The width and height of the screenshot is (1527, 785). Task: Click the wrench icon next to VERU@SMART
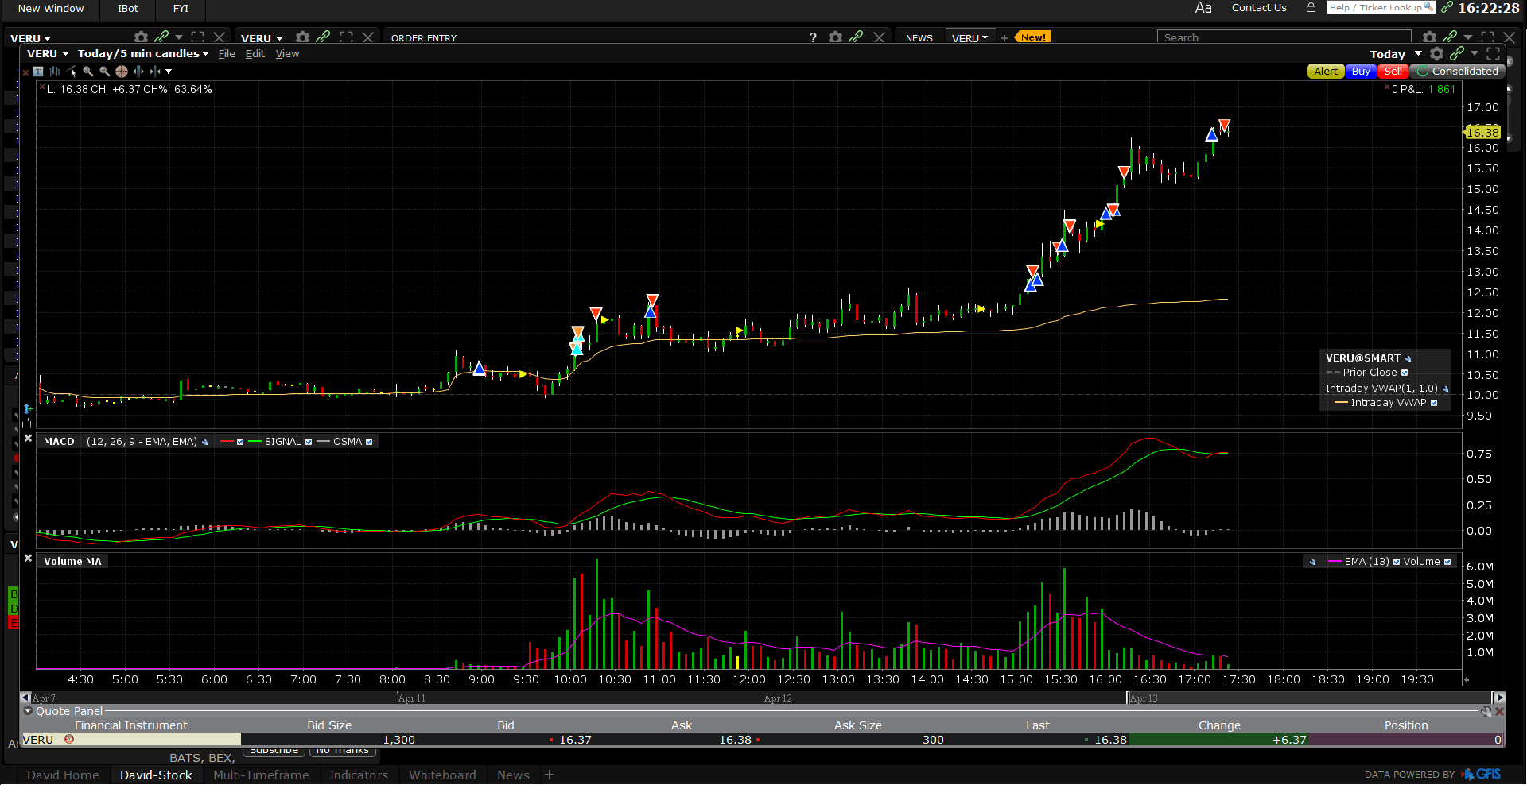[x=1408, y=359]
